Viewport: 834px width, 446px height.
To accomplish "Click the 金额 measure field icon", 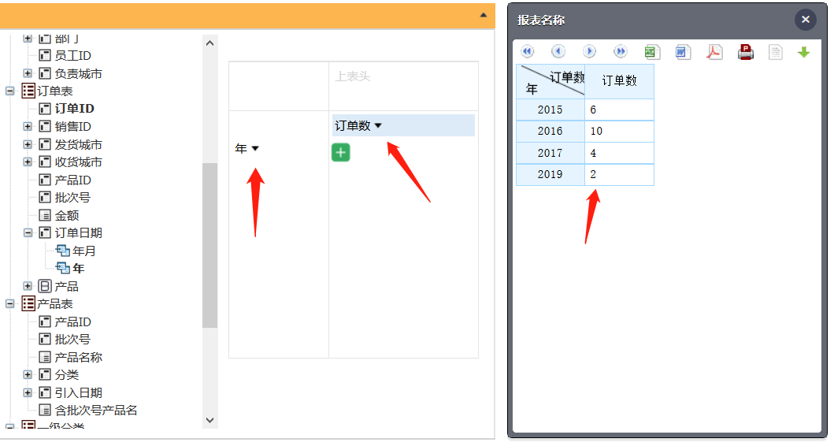I will (45, 216).
